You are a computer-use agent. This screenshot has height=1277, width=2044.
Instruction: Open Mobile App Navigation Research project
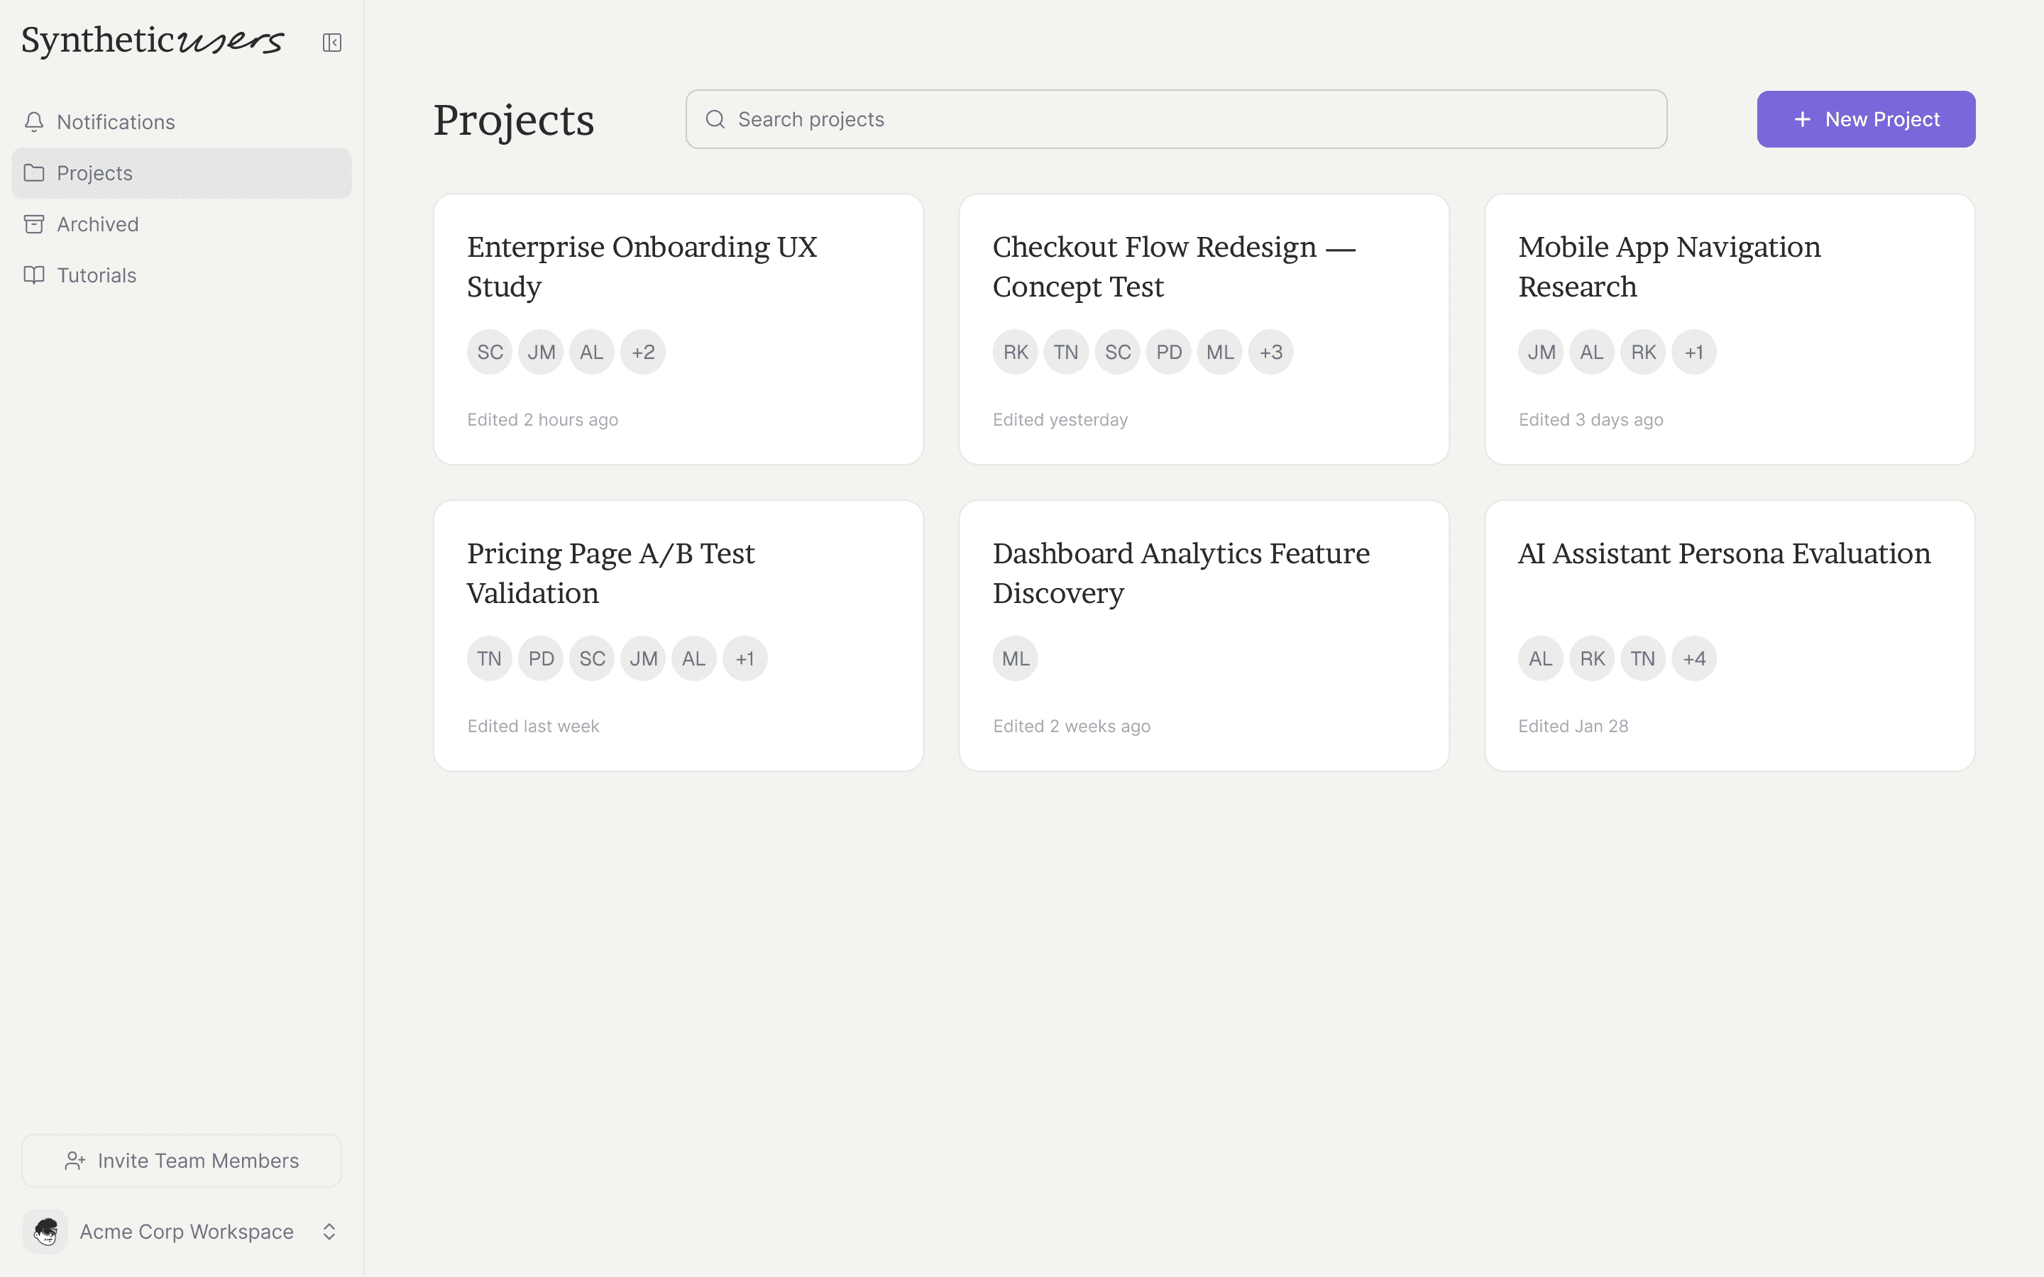pyautogui.click(x=1669, y=267)
